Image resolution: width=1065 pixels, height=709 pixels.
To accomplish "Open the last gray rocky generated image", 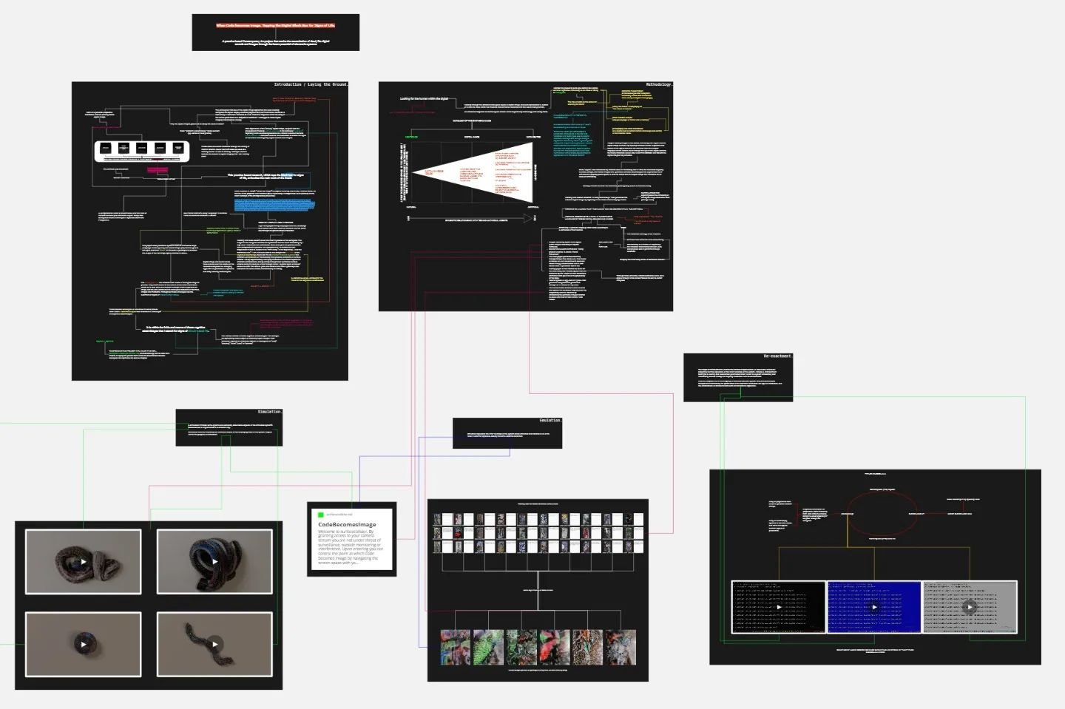I will [620, 647].
